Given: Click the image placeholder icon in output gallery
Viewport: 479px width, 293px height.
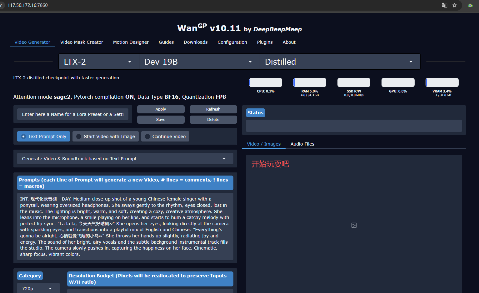Looking at the screenshot, I should 354,225.
